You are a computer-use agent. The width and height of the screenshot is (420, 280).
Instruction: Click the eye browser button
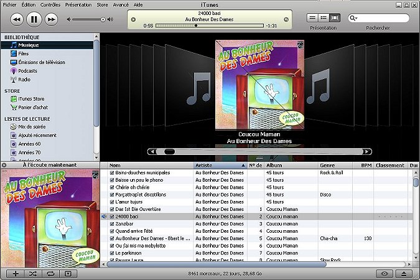pyautogui.click(x=385, y=274)
